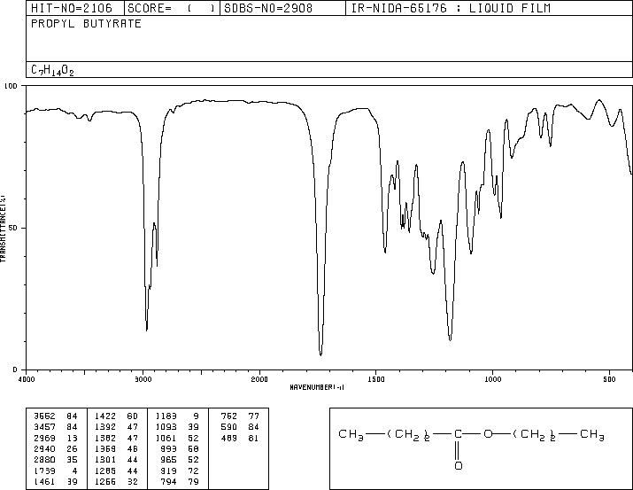Select the 1183 peak table entry
The height and width of the screenshot is (490, 633).
(x=177, y=416)
